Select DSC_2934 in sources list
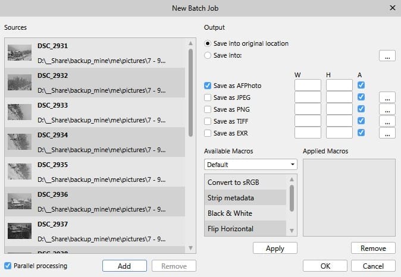401x277 pixels. click(x=95, y=142)
